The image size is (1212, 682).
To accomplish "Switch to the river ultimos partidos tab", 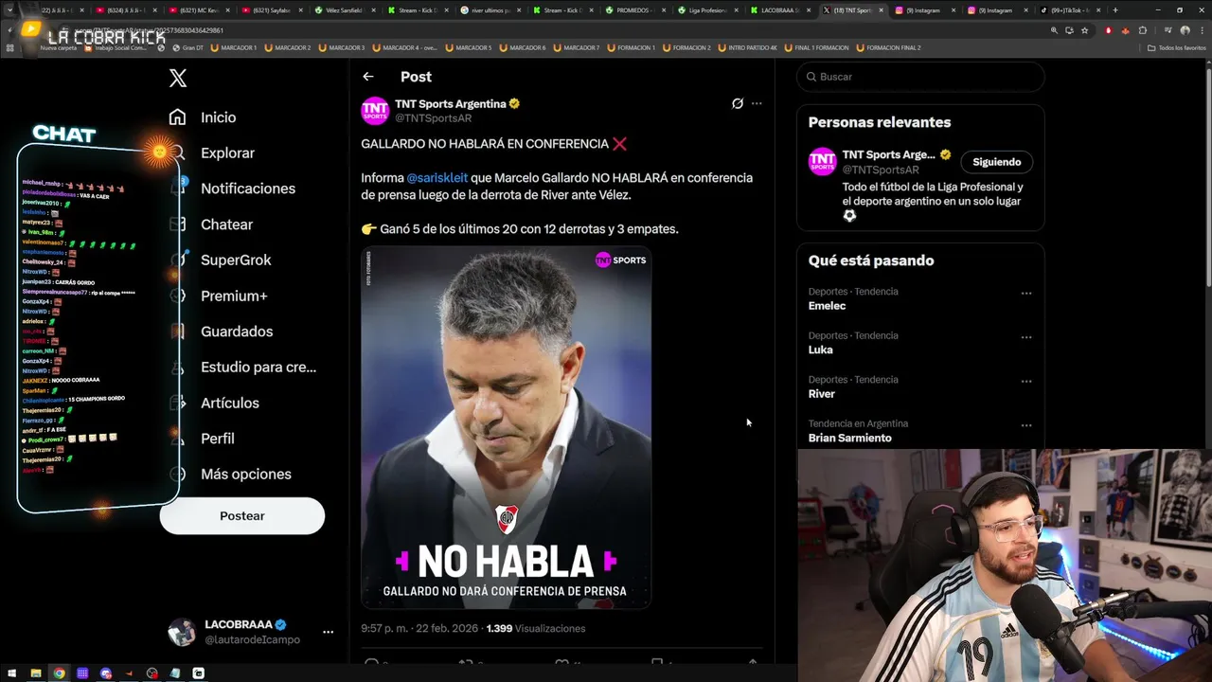I will coord(489,10).
